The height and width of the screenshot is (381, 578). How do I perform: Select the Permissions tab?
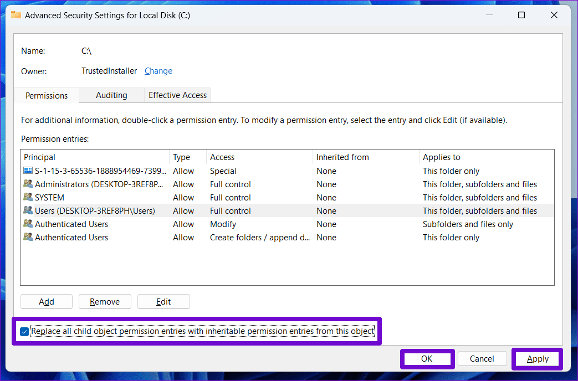46,95
